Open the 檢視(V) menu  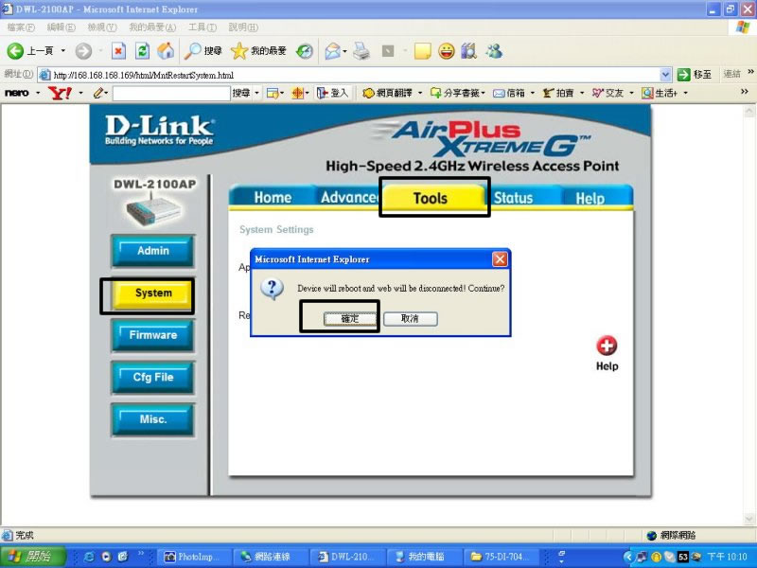point(102,27)
